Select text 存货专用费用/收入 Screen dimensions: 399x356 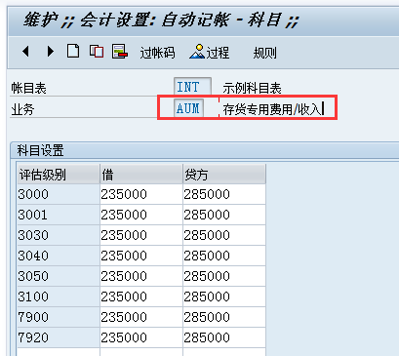272,109
